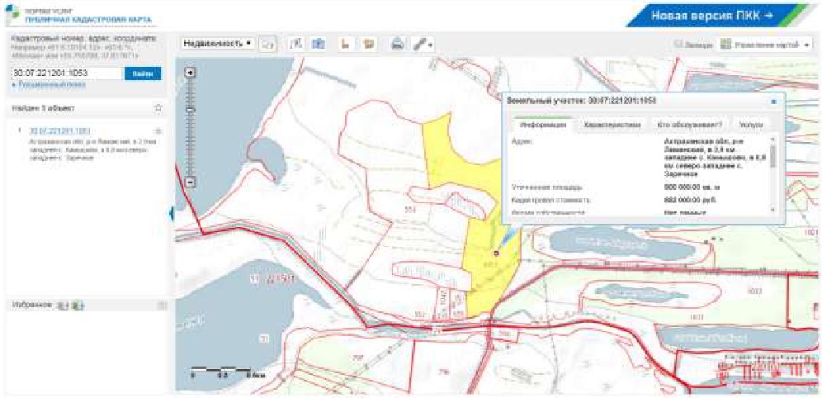Switch to the Характеристики tab
The image size is (822, 398).
coord(612,126)
